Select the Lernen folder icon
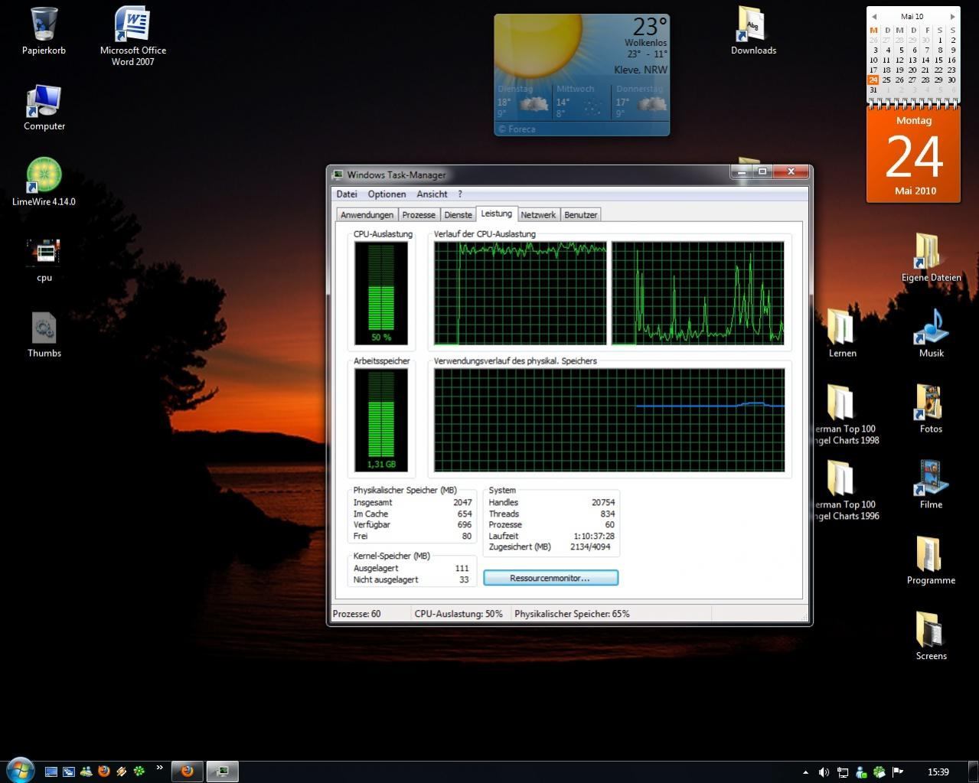 (x=842, y=334)
